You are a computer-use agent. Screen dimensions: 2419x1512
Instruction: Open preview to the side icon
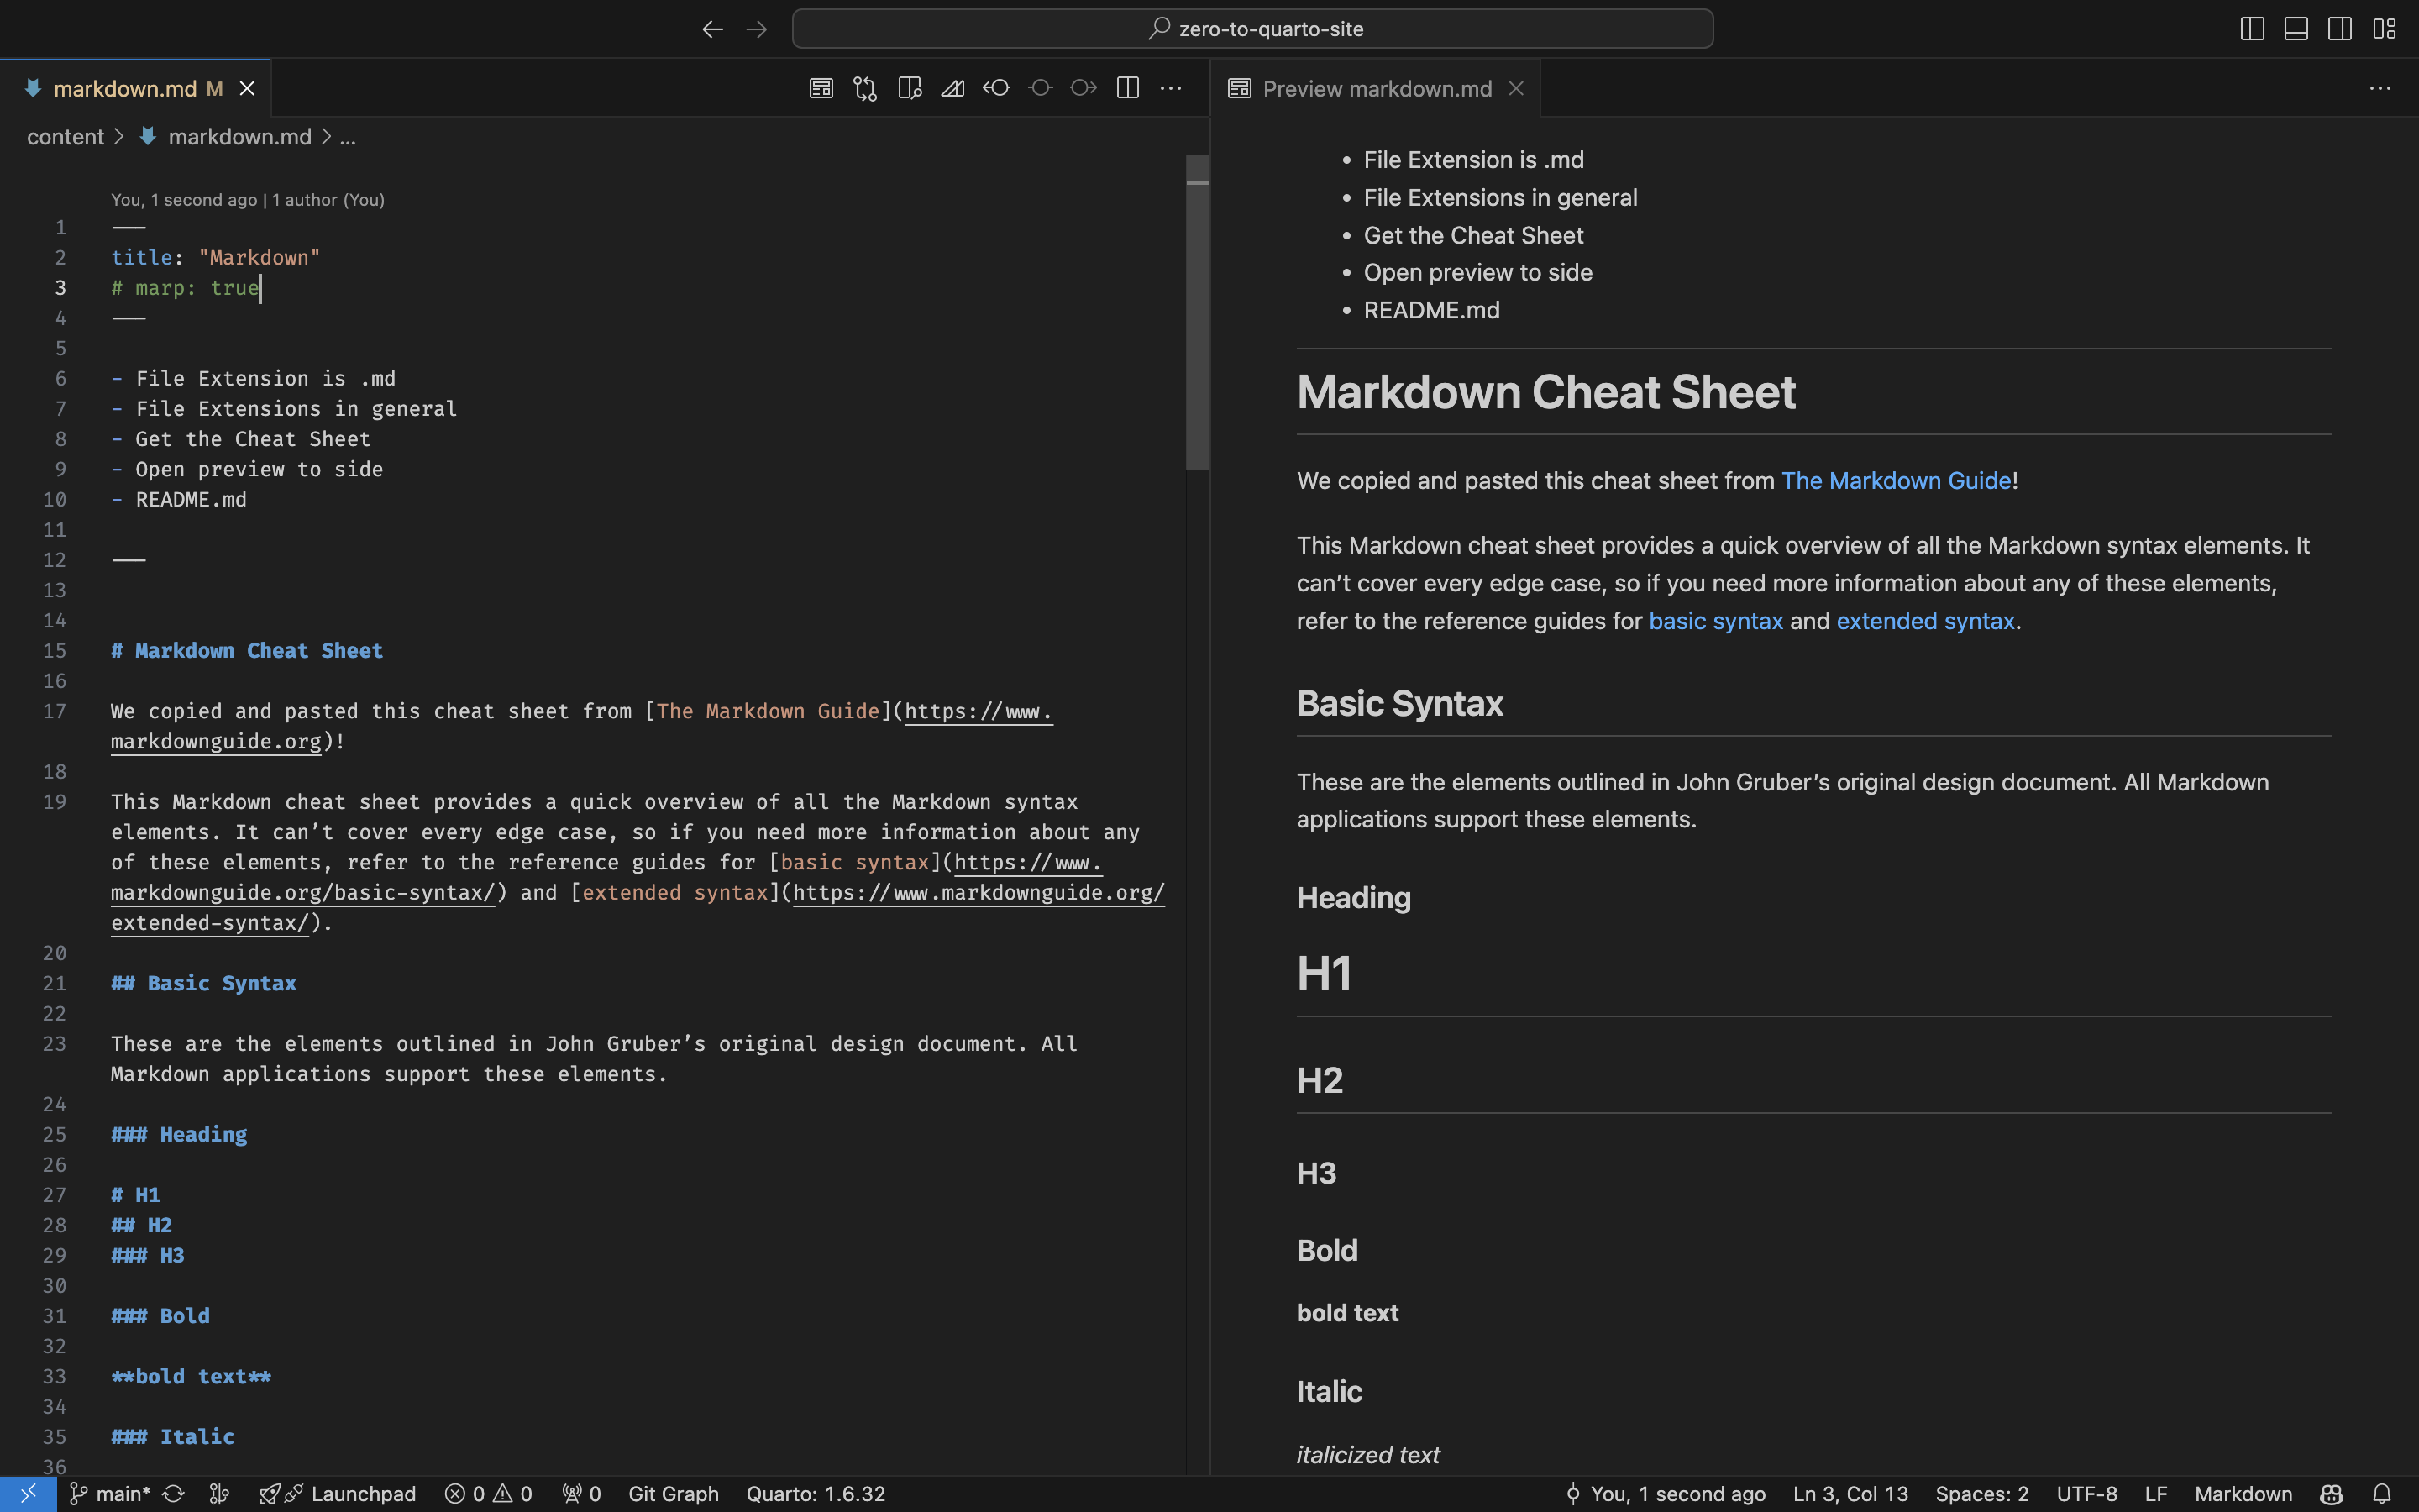(x=910, y=88)
